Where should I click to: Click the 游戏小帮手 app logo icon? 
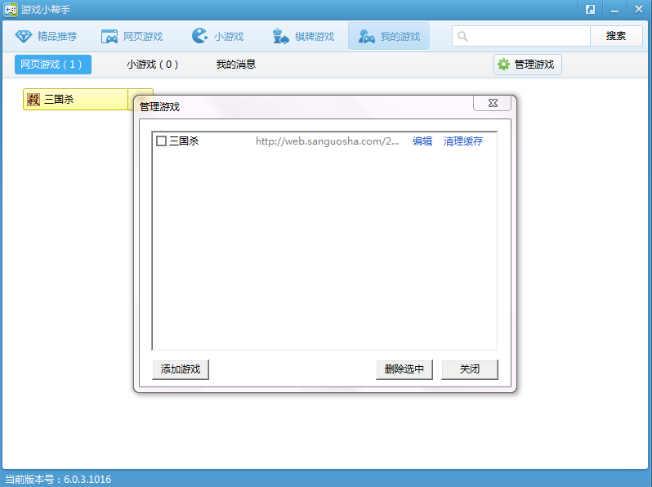click(11, 9)
